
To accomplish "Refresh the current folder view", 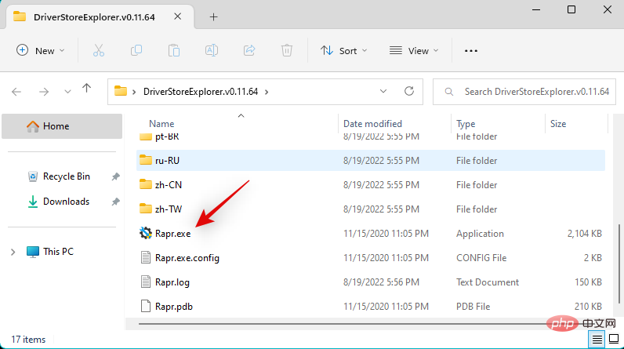I will click(x=409, y=92).
